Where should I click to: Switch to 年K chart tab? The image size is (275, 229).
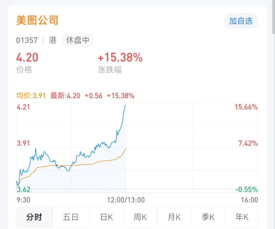coord(242,217)
